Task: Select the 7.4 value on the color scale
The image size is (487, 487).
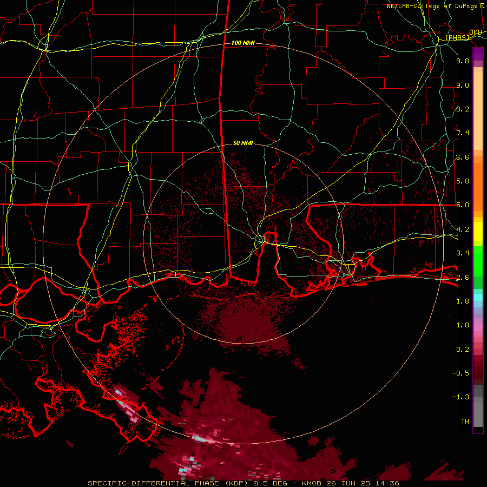Action: tap(463, 133)
